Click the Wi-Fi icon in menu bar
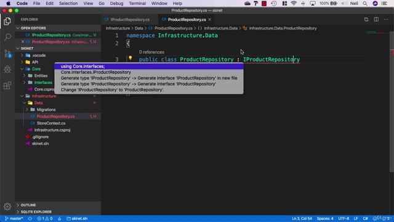The width and height of the screenshot is (394, 222). click(x=294, y=3)
